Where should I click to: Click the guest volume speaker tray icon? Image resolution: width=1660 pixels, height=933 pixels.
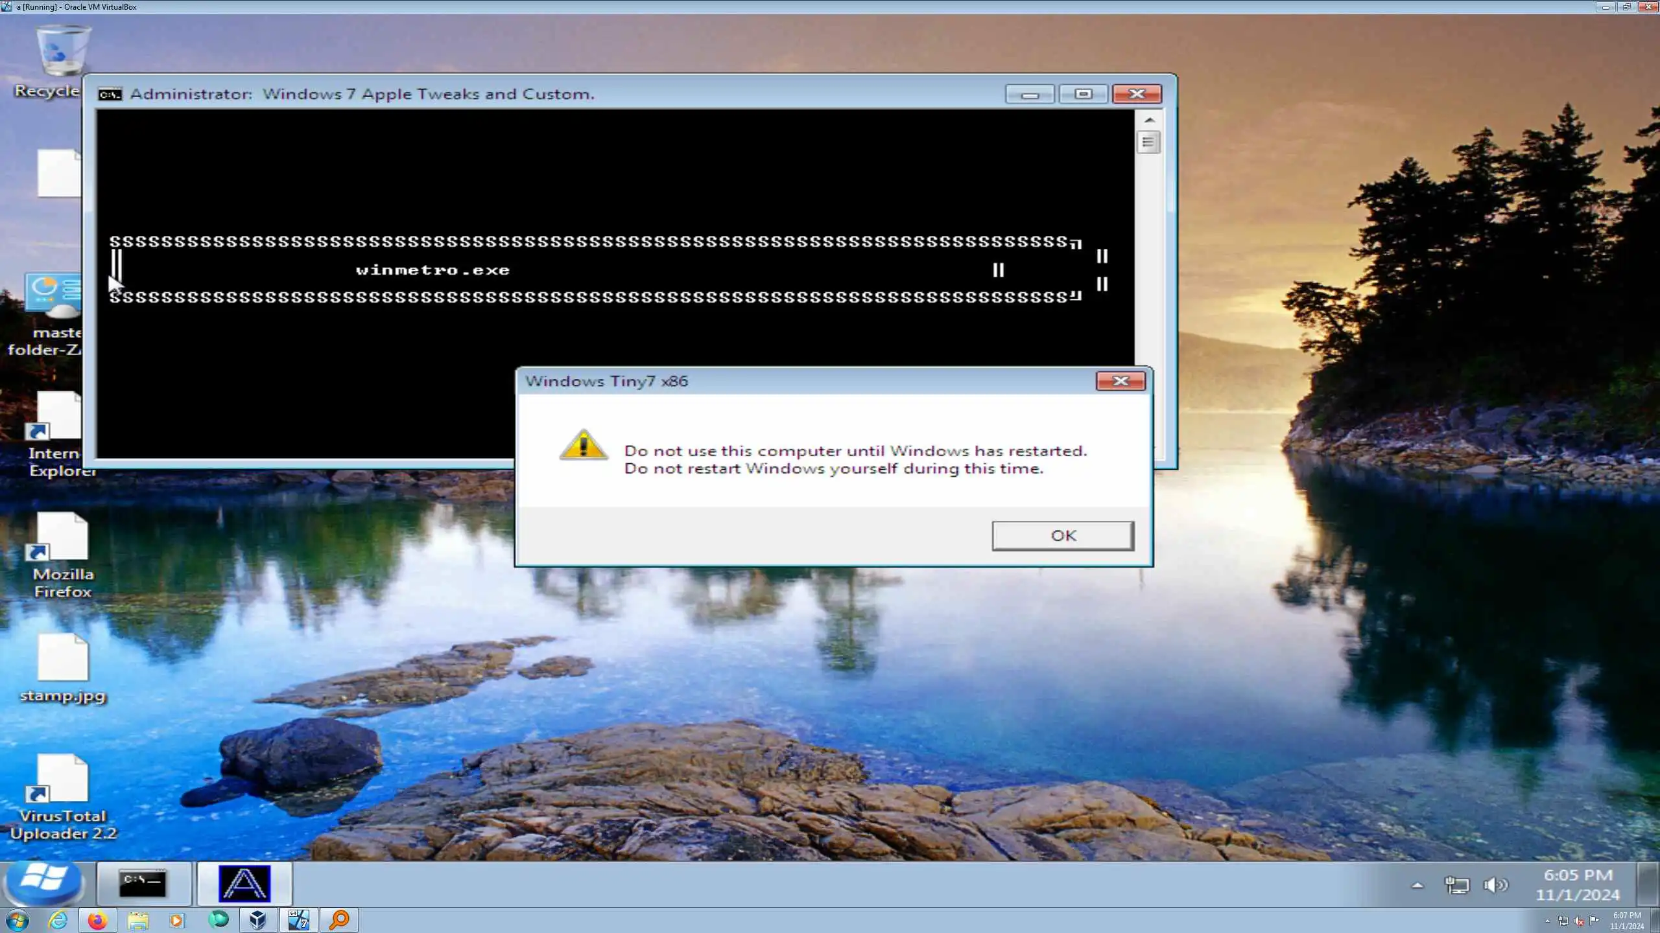pos(1495,885)
